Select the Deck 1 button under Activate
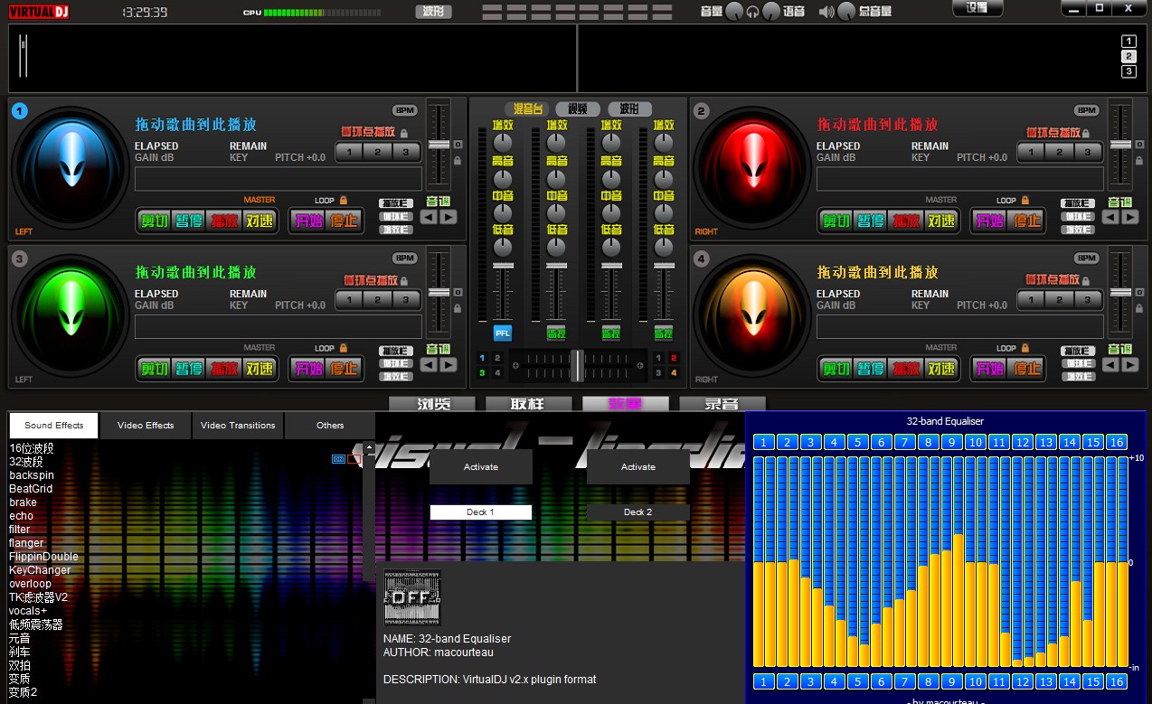The width and height of the screenshot is (1152, 704). (481, 512)
